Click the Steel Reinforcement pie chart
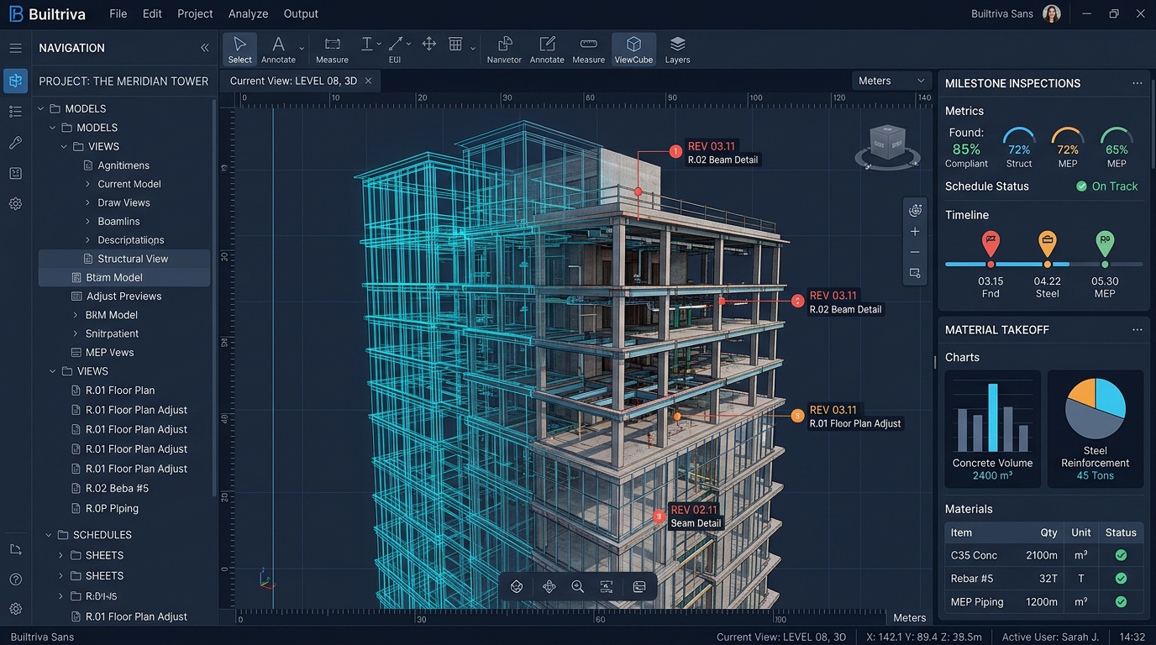Screen dimensions: 1156x645 point(1095,408)
